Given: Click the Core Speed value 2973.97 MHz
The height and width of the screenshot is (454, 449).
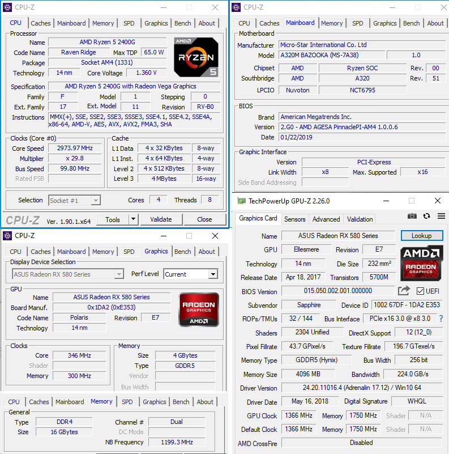Looking at the screenshot, I should tap(75, 148).
